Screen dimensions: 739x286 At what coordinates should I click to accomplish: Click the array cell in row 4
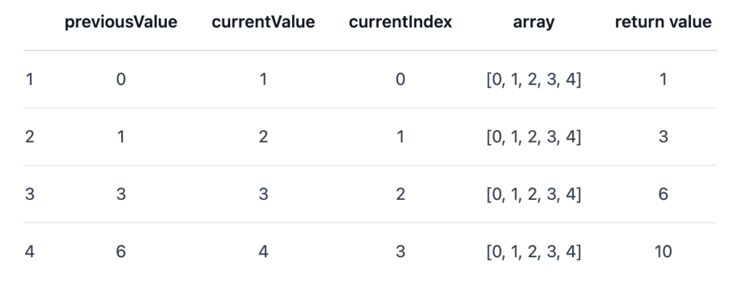pyautogui.click(x=533, y=252)
